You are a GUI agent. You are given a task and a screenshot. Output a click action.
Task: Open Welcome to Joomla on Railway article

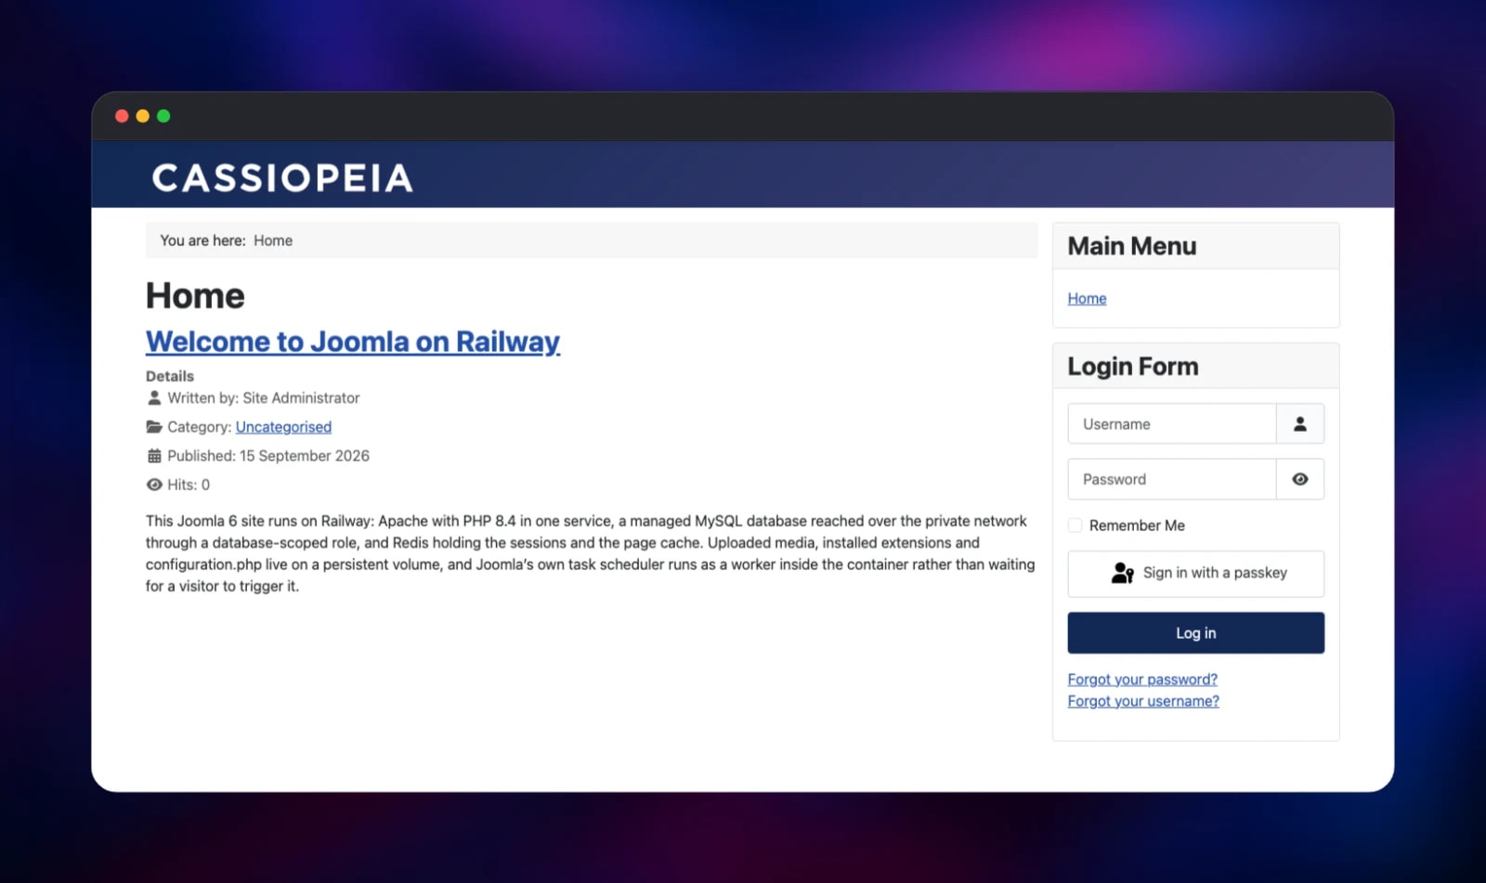(353, 342)
